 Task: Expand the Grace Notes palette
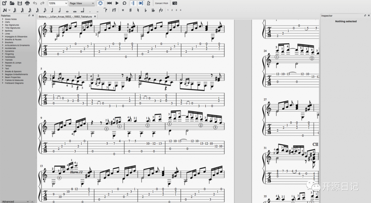(3, 19)
